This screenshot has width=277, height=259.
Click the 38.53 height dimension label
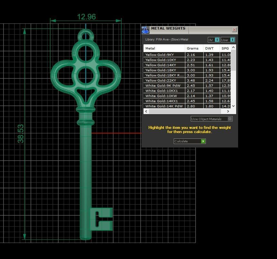tap(21, 134)
